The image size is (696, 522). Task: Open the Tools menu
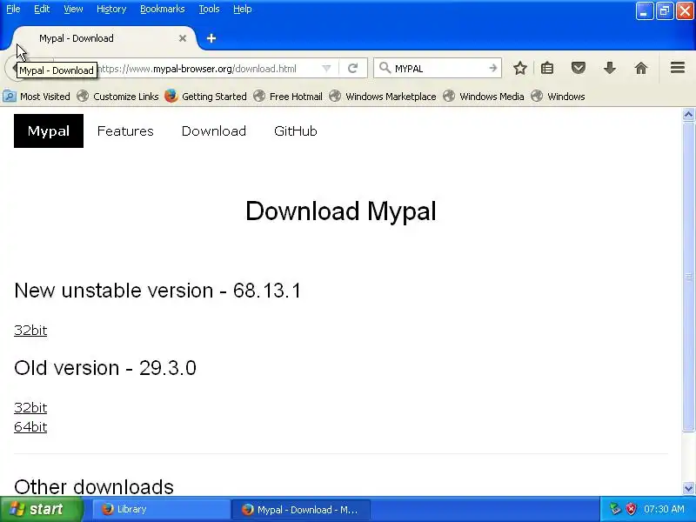(x=209, y=9)
